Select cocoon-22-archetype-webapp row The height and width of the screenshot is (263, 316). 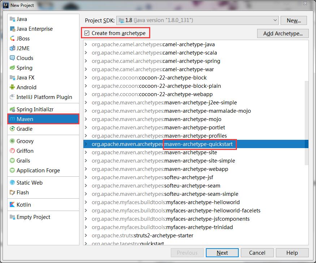click(196, 94)
